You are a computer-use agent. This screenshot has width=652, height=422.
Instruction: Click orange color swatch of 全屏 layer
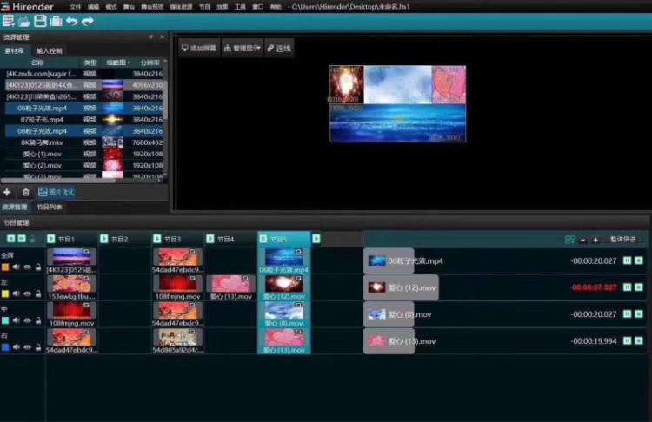pos(5,267)
